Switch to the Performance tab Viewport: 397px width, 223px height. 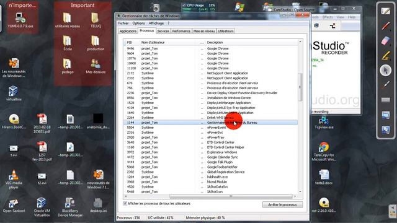tap(181, 31)
